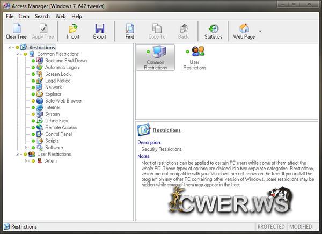Open the Search menu
Viewport: 322px width, 234px height.
pyautogui.click(x=42, y=16)
